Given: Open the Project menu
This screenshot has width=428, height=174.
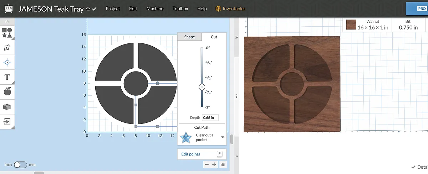Looking at the screenshot, I should click(x=113, y=9).
